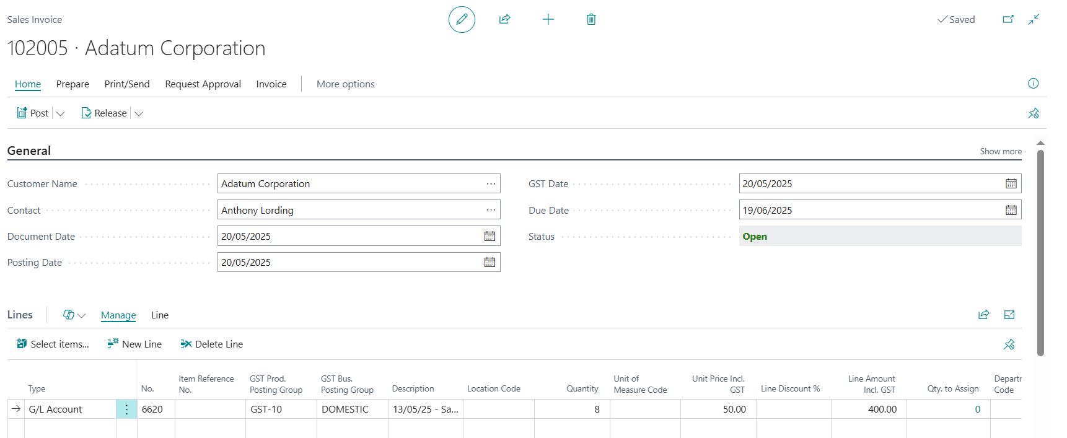Viewport: 1067px width, 438px height.
Task: Click the Line Amount cell showing 400.00
Action: click(x=869, y=410)
